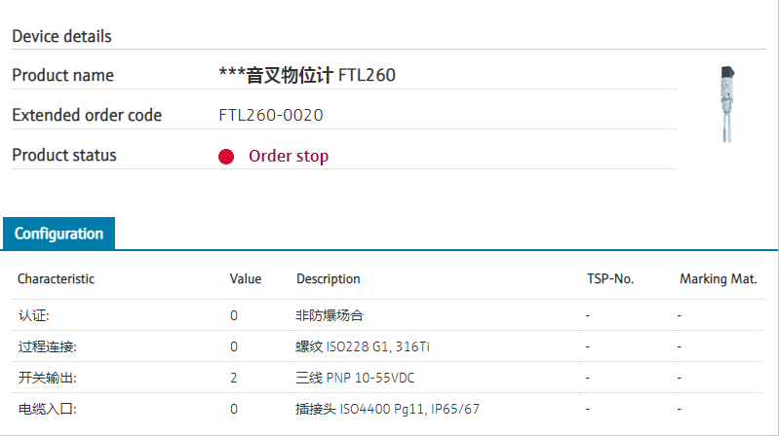Select the 过程连接 characteristic row
The image size is (779, 436).
[x=47, y=346]
